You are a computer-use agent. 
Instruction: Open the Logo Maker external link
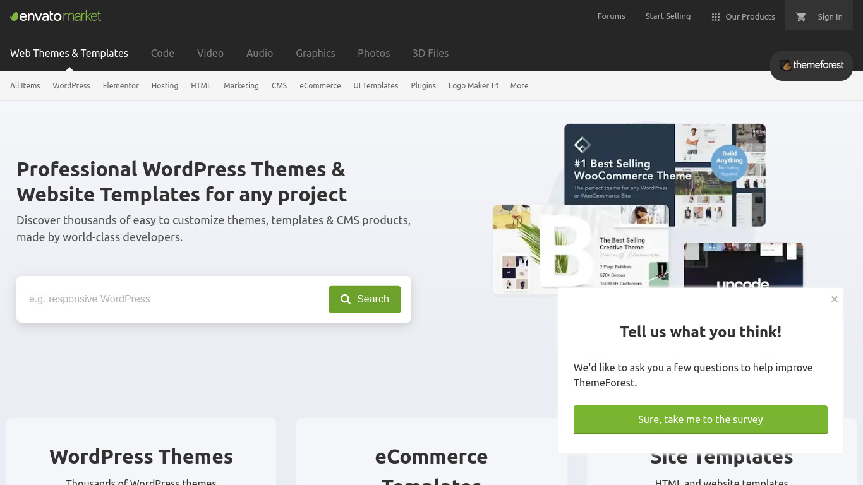coord(473,86)
